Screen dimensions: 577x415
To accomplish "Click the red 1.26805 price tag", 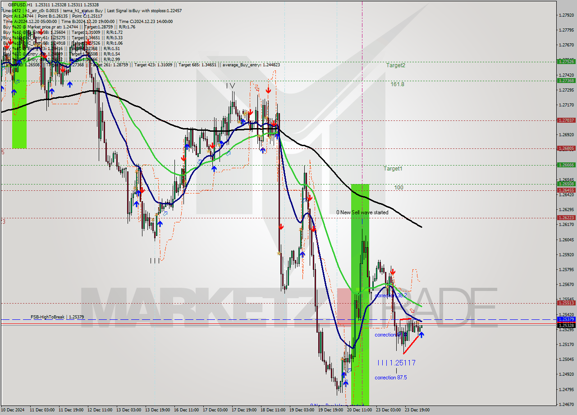I will click(566, 148).
